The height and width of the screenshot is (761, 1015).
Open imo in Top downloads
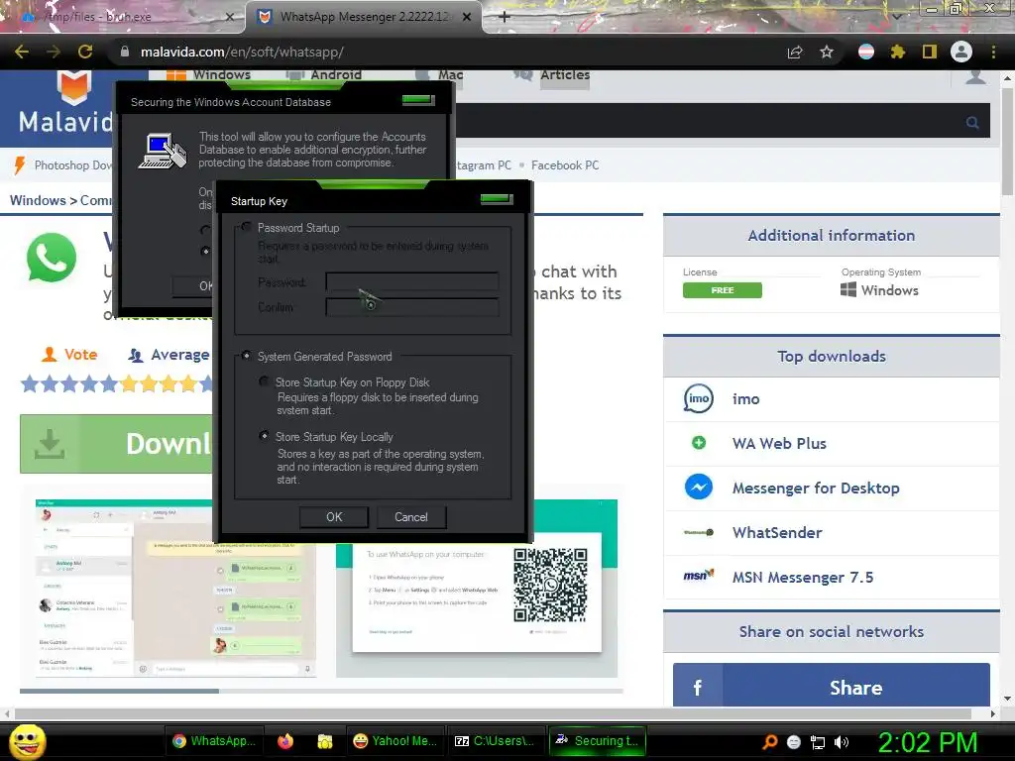point(745,399)
